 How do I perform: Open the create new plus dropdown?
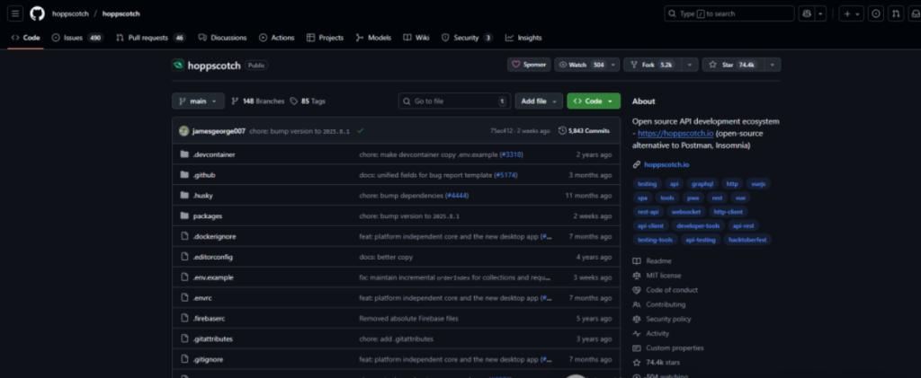tap(850, 13)
